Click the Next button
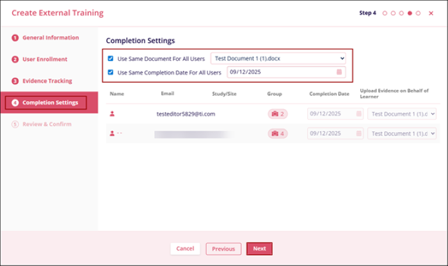This screenshot has height=266, width=448. tap(259, 249)
